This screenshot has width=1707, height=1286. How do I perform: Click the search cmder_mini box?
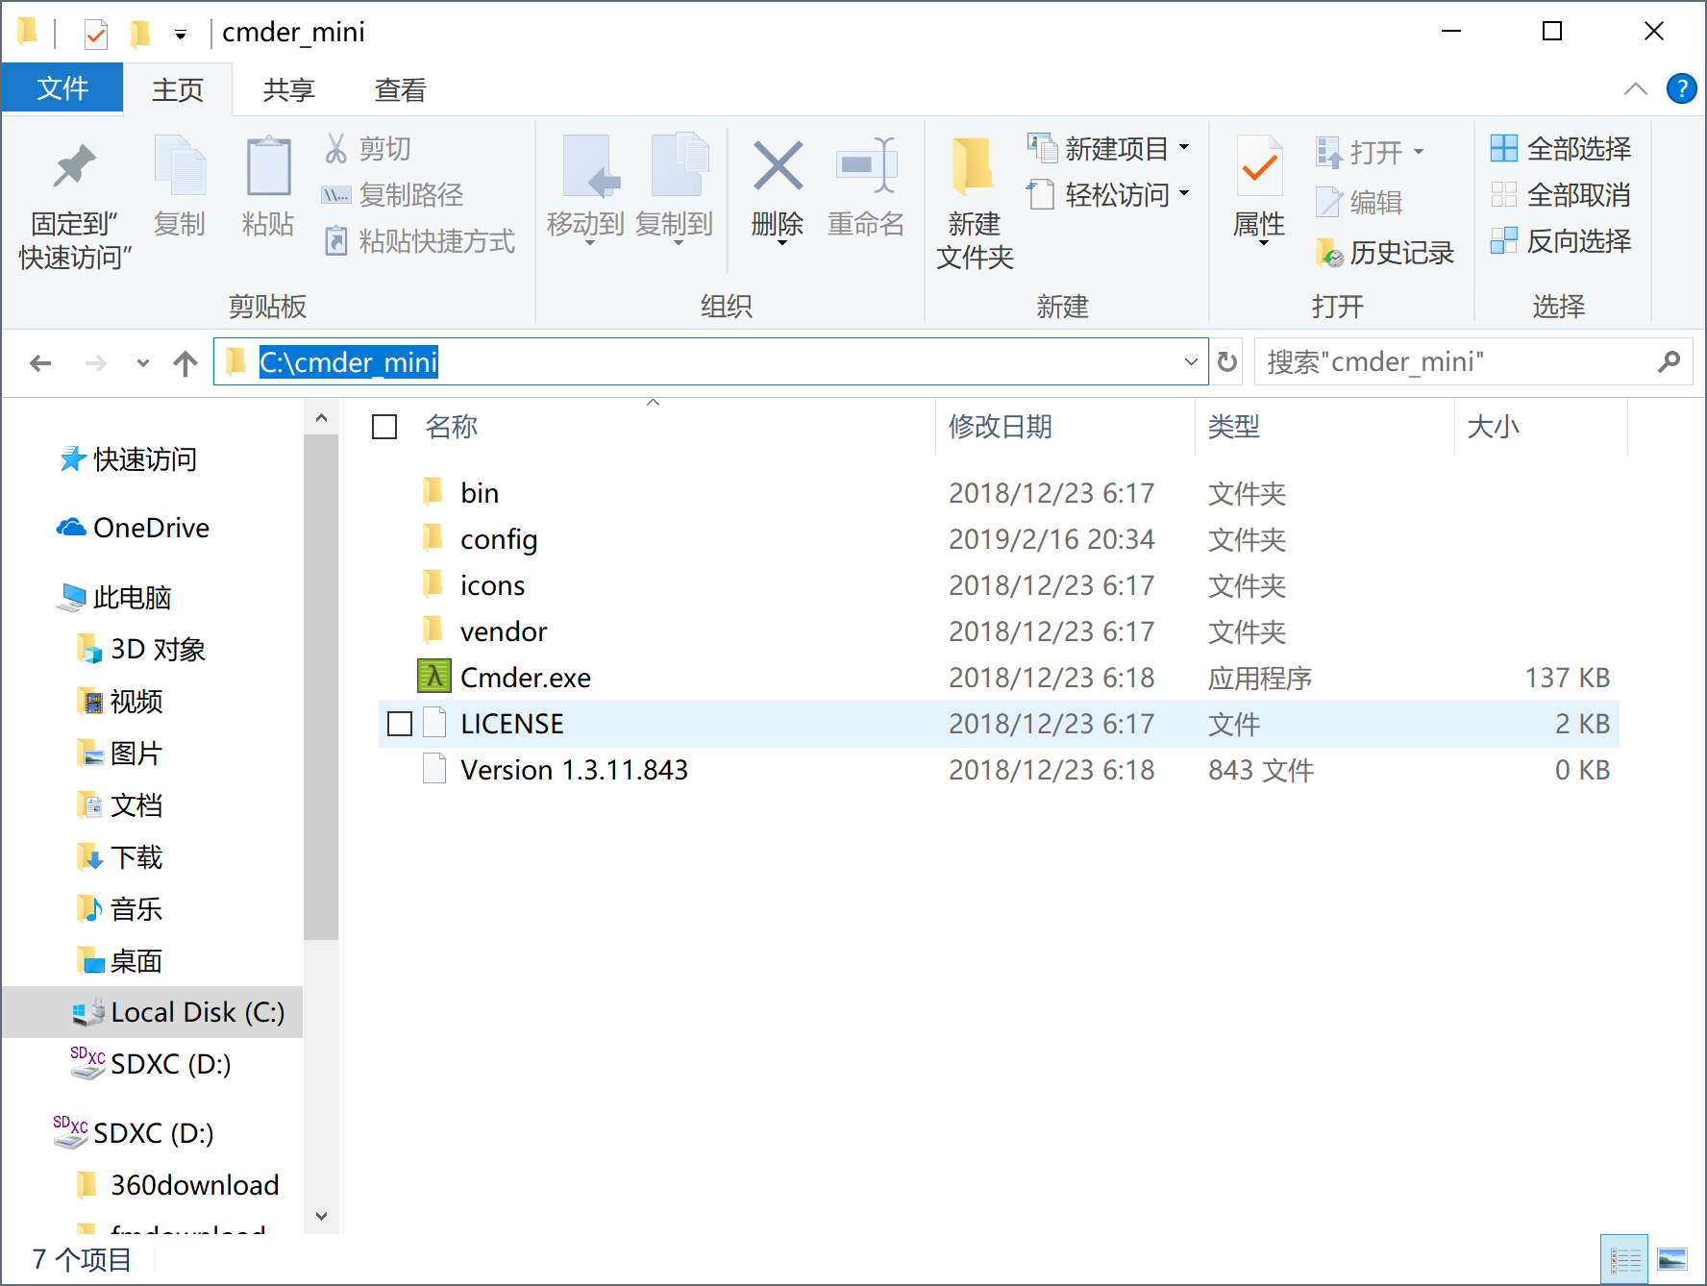pyautogui.click(x=1473, y=362)
